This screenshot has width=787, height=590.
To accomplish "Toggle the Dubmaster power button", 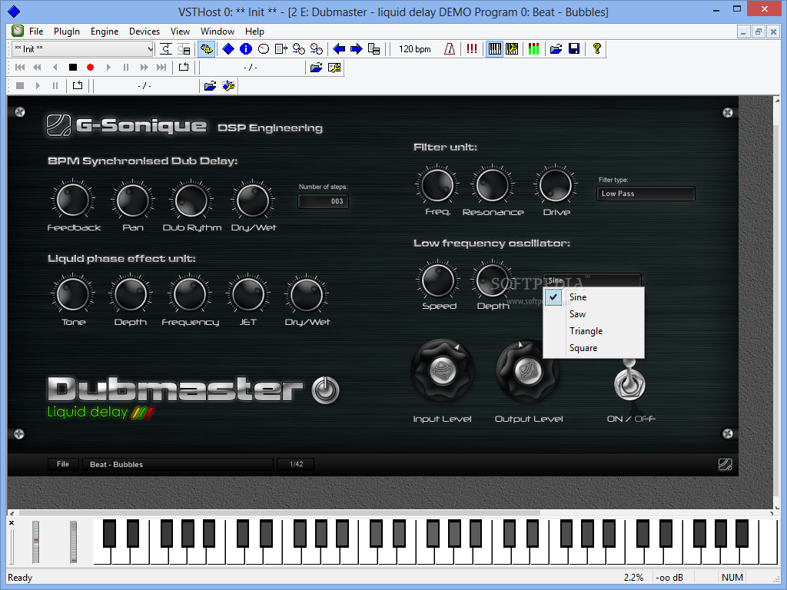I will 325,390.
